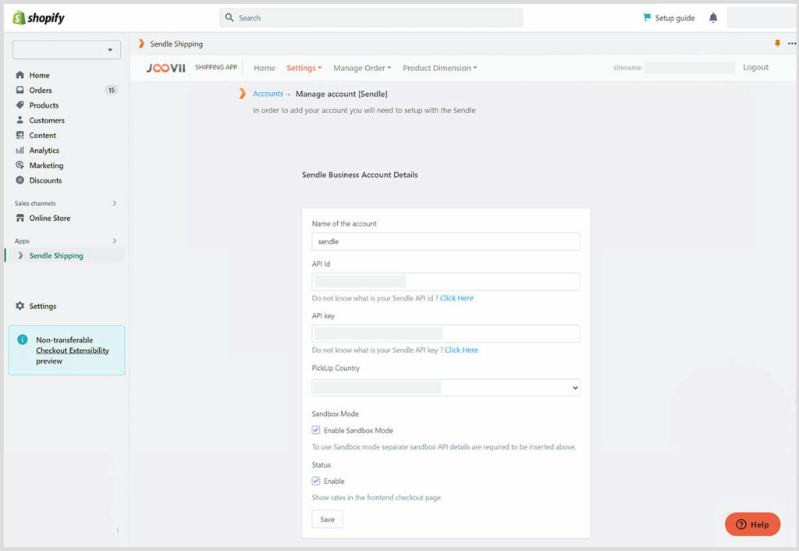
Task: Click the Settings gear icon
Action: coord(20,306)
